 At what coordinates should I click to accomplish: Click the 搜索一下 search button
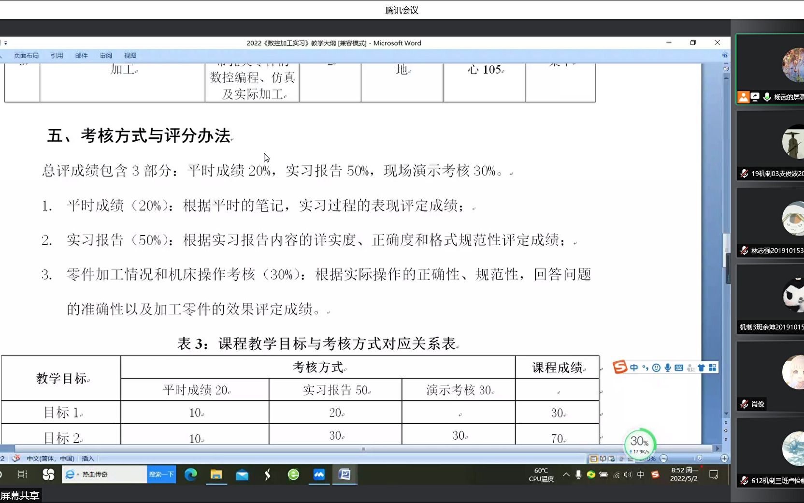tap(161, 475)
